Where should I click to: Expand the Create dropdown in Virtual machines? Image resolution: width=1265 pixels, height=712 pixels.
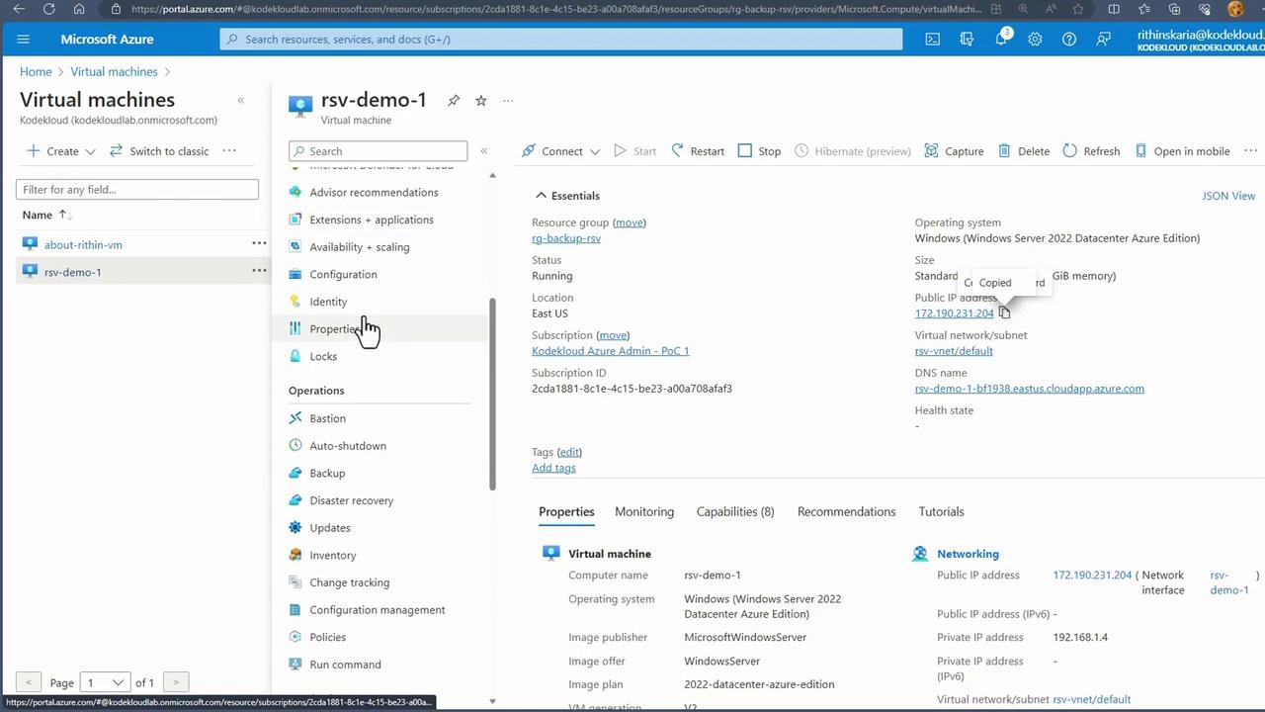point(90,151)
